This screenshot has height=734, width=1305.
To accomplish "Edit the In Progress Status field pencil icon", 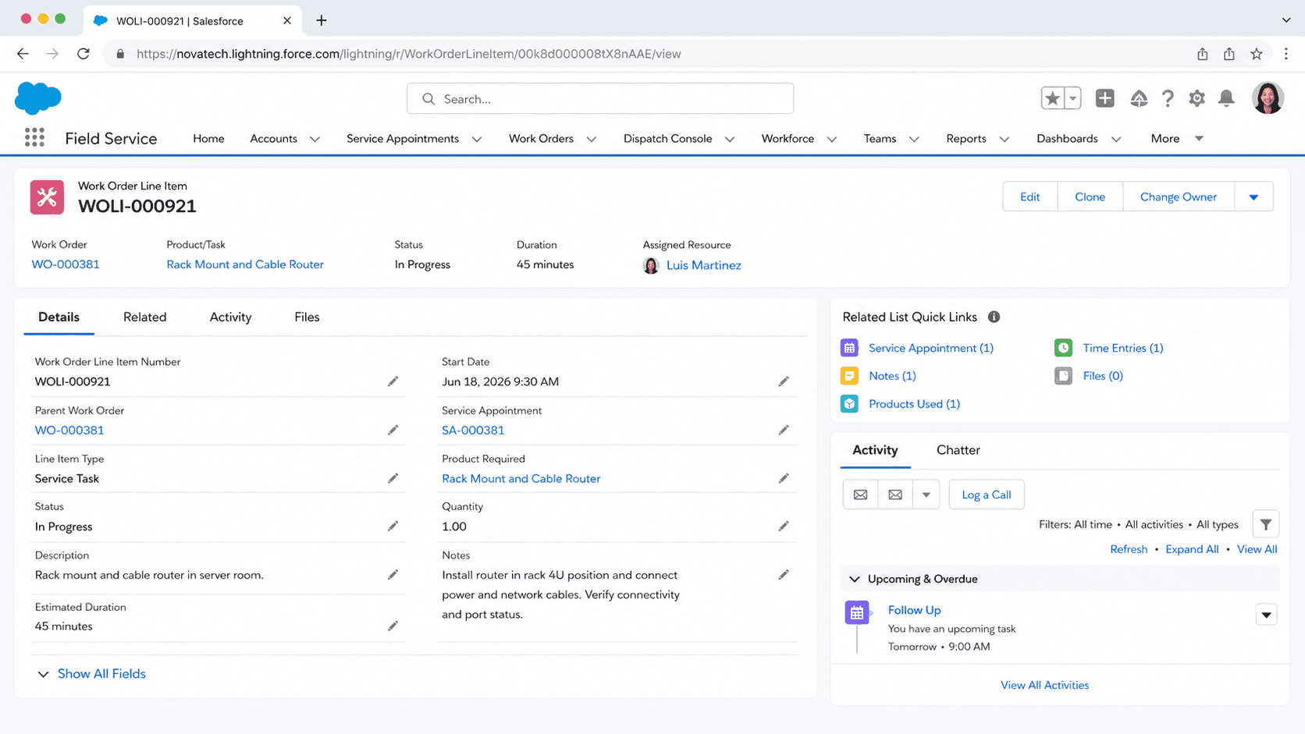I will pos(393,527).
